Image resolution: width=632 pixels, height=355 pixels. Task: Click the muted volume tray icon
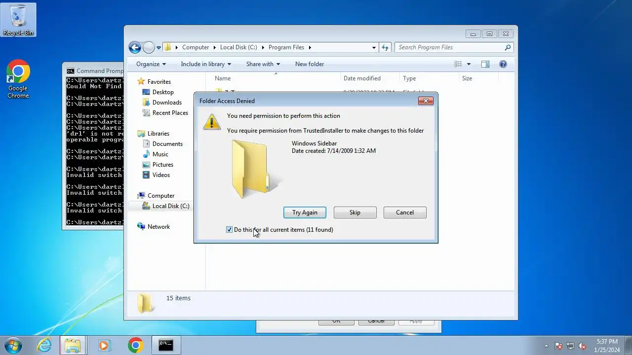582,346
